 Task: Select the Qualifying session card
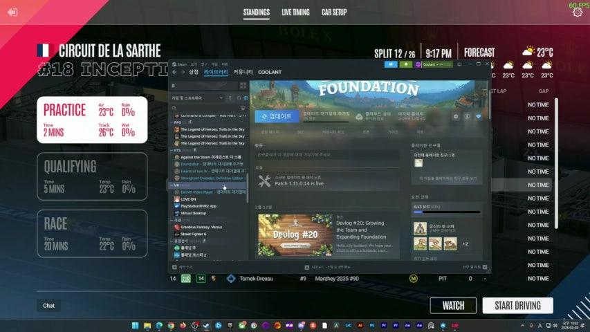[x=92, y=176]
